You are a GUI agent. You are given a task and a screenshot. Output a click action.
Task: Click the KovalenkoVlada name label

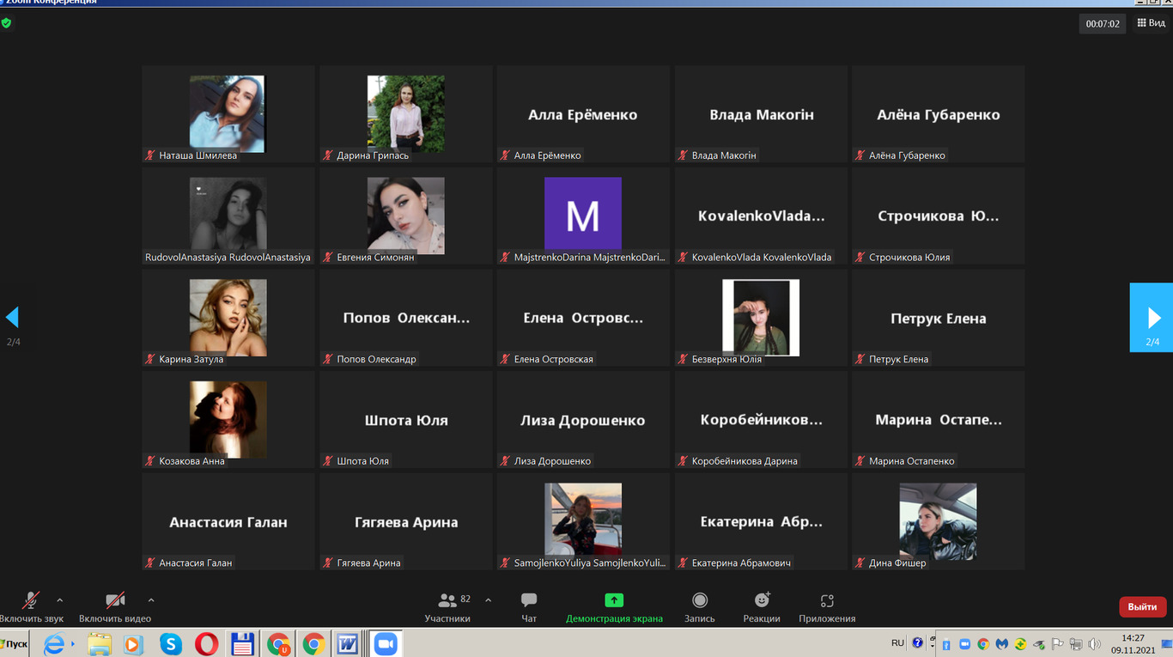pos(762,257)
